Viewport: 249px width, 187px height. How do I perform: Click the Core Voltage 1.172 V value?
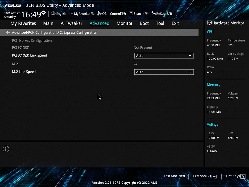(x=233, y=59)
